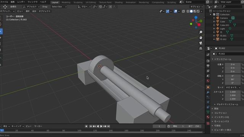
Task: Open the ウィンドウ (Window) menu
Action: 32,2
